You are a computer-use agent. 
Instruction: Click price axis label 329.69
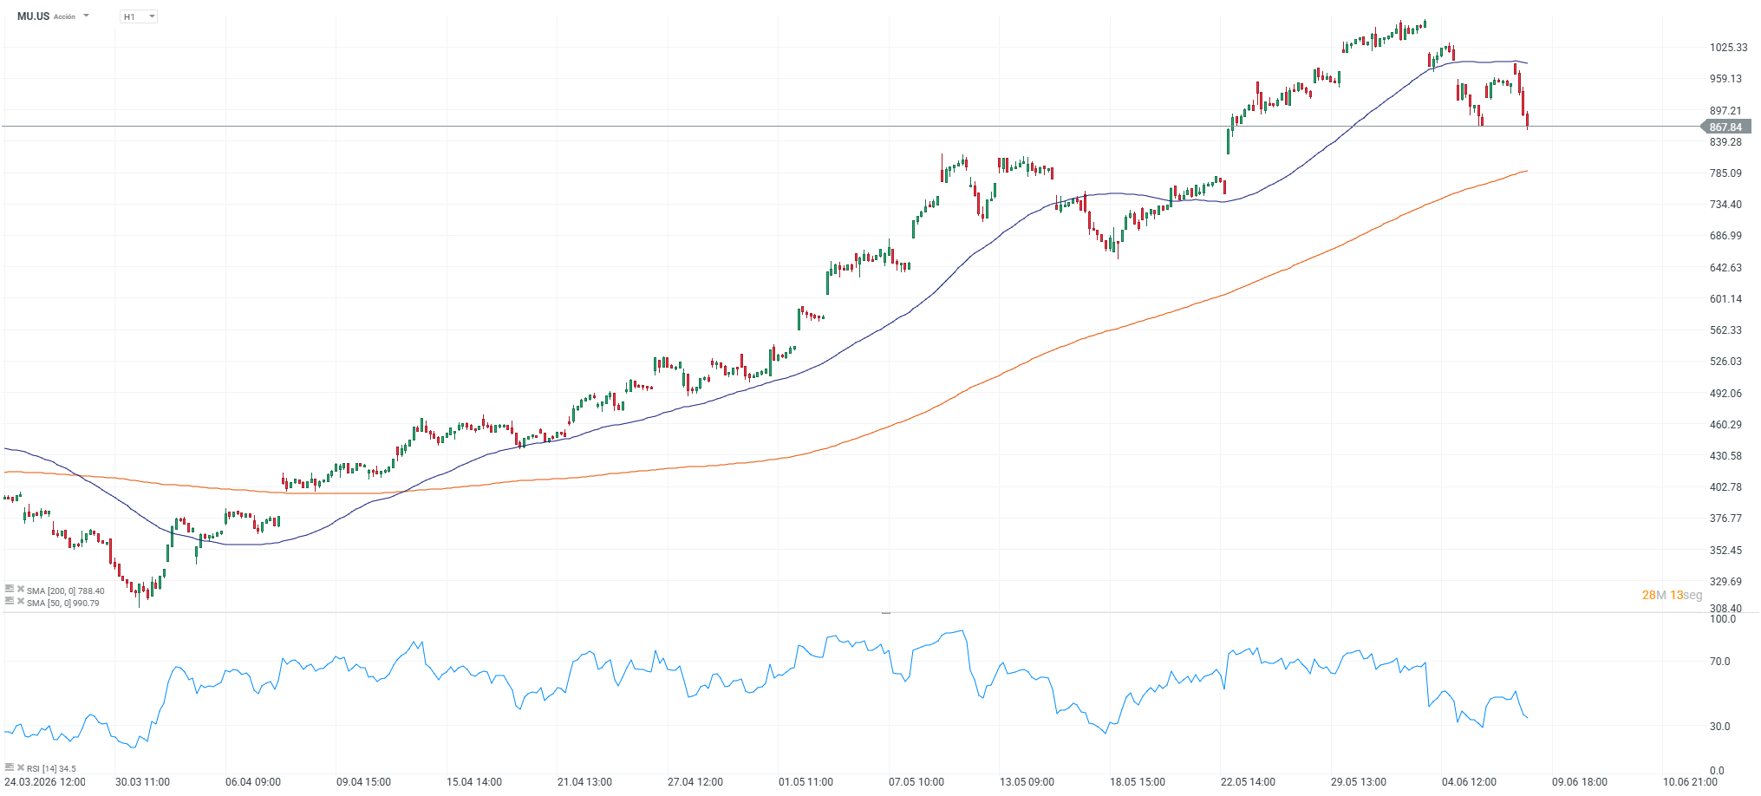tap(1725, 582)
